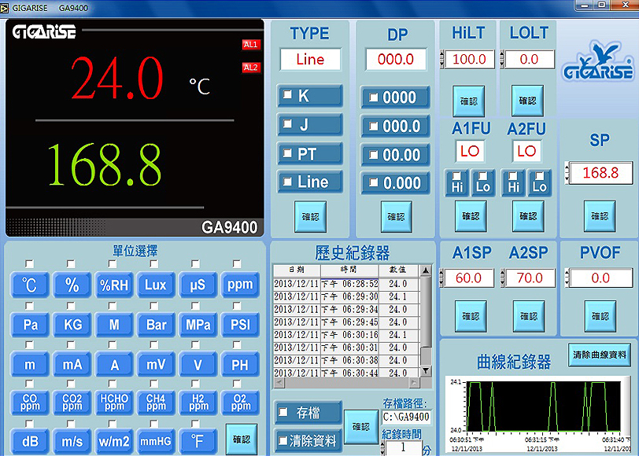Toggle A1FU Hi alarm function
Screen dimensions: 639x456
pos(456,176)
